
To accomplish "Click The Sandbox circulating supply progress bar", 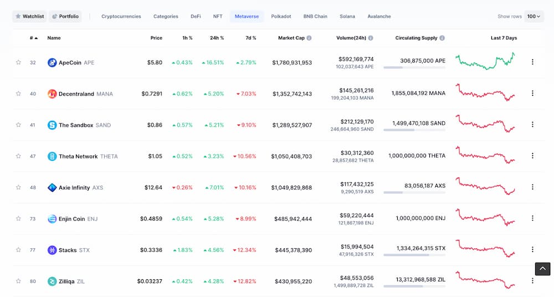I will (414, 130).
